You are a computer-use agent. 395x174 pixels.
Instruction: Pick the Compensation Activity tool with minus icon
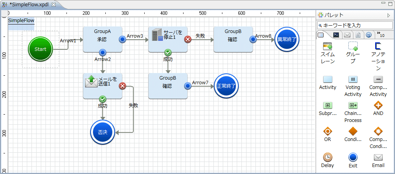point(378,86)
